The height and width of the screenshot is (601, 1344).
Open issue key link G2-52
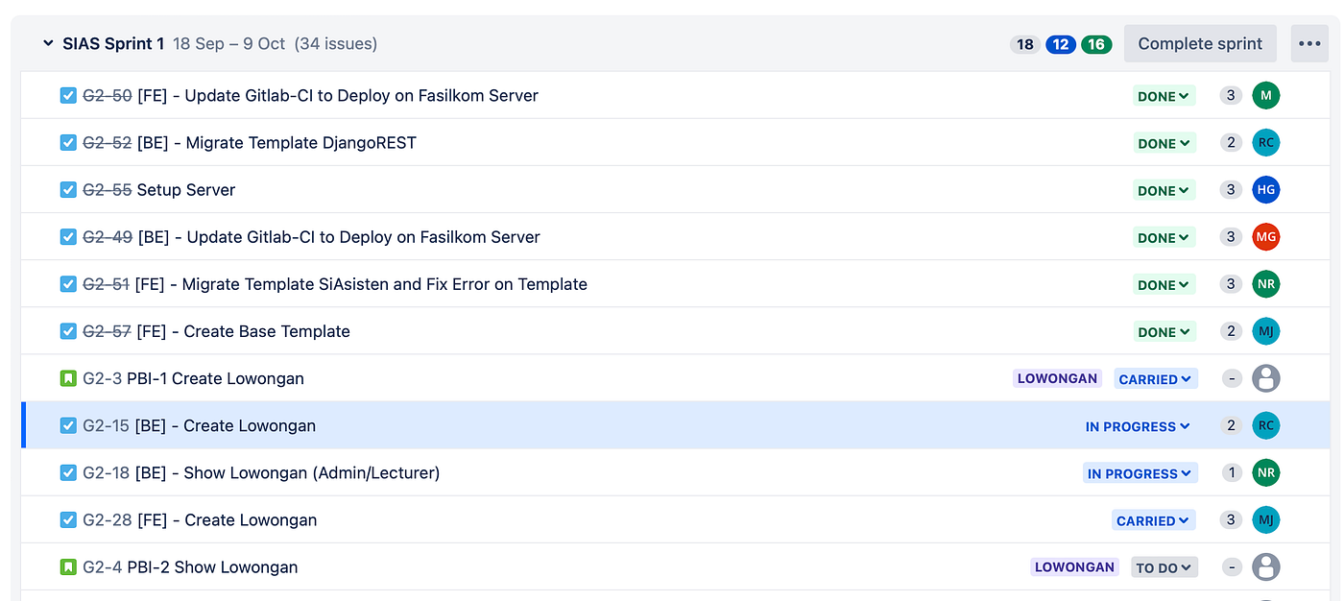(108, 143)
